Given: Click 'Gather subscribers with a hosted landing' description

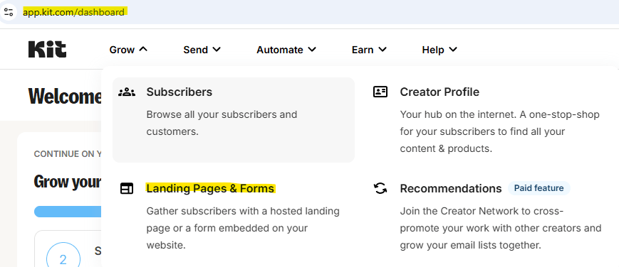Looking at the screenshot, I should (x=243, y=228).
